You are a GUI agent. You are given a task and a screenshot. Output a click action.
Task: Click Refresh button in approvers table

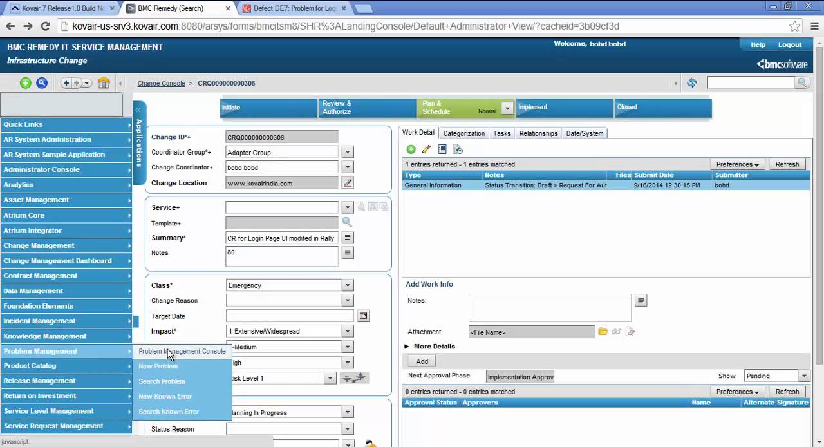pos(787,392)
